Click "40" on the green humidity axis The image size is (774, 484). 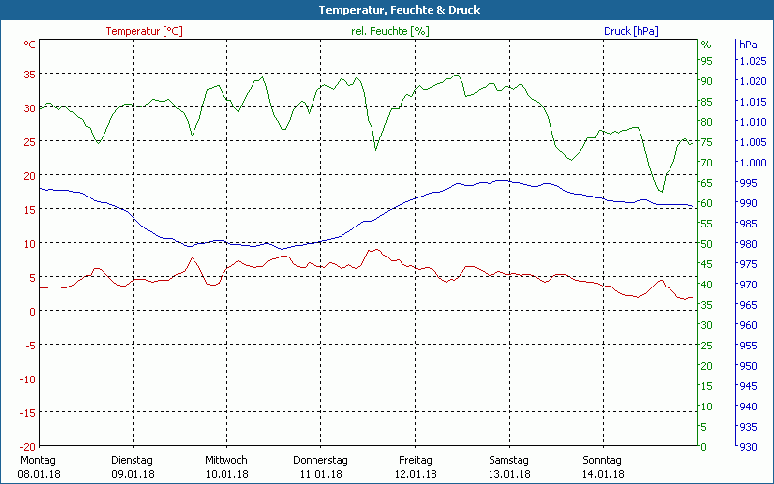pyautogui.click(x=707, y=285)
